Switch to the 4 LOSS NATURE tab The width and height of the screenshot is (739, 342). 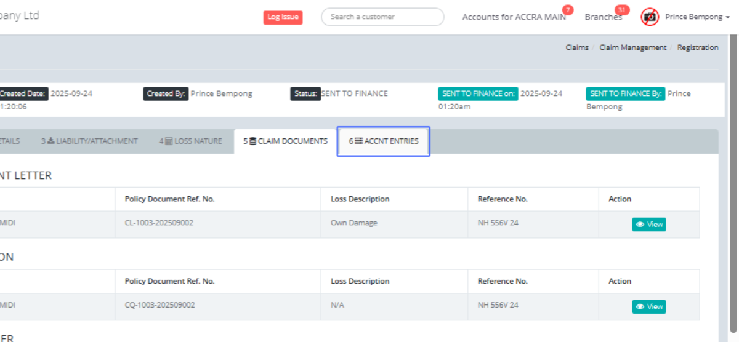click(190, 141)
